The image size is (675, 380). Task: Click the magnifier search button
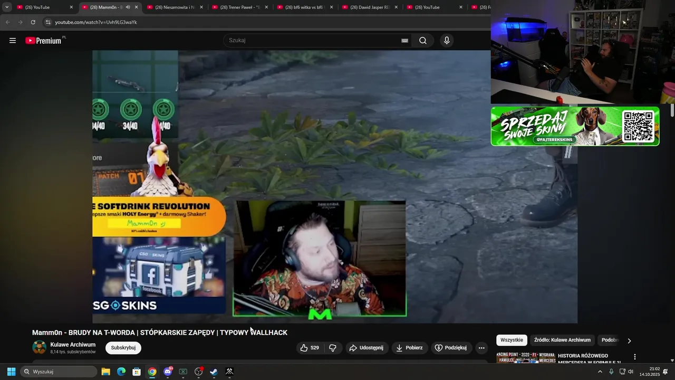tap(423, 41)
